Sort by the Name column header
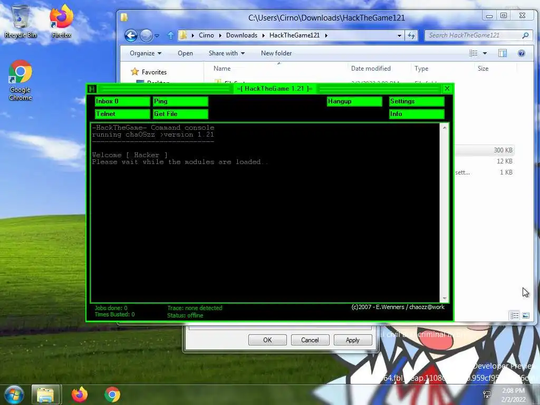Screen dimensions: 540x405 (222, 69)
